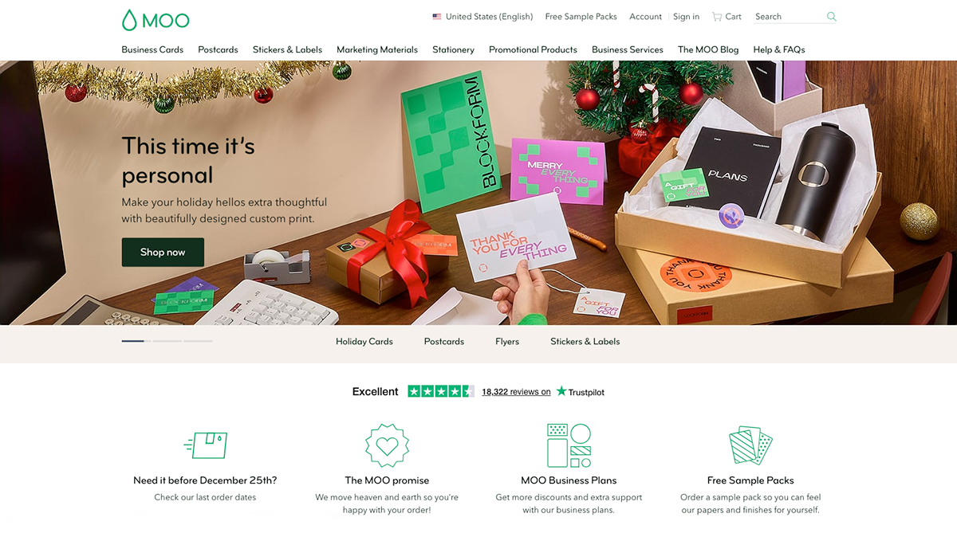Select the second carousel slide indicator
The image size is (957, 537).
167,341
